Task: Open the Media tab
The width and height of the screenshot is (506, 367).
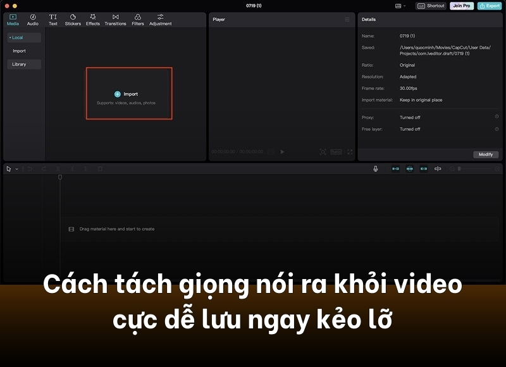Action: coord(13,20)
